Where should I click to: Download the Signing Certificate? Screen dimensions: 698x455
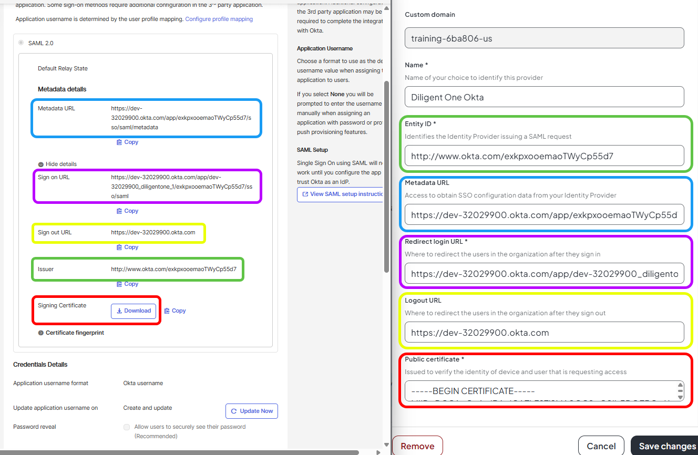133,311
